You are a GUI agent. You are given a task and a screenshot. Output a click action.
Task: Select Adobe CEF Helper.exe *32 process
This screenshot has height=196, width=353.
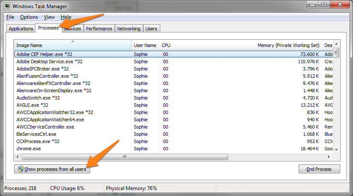174,54
